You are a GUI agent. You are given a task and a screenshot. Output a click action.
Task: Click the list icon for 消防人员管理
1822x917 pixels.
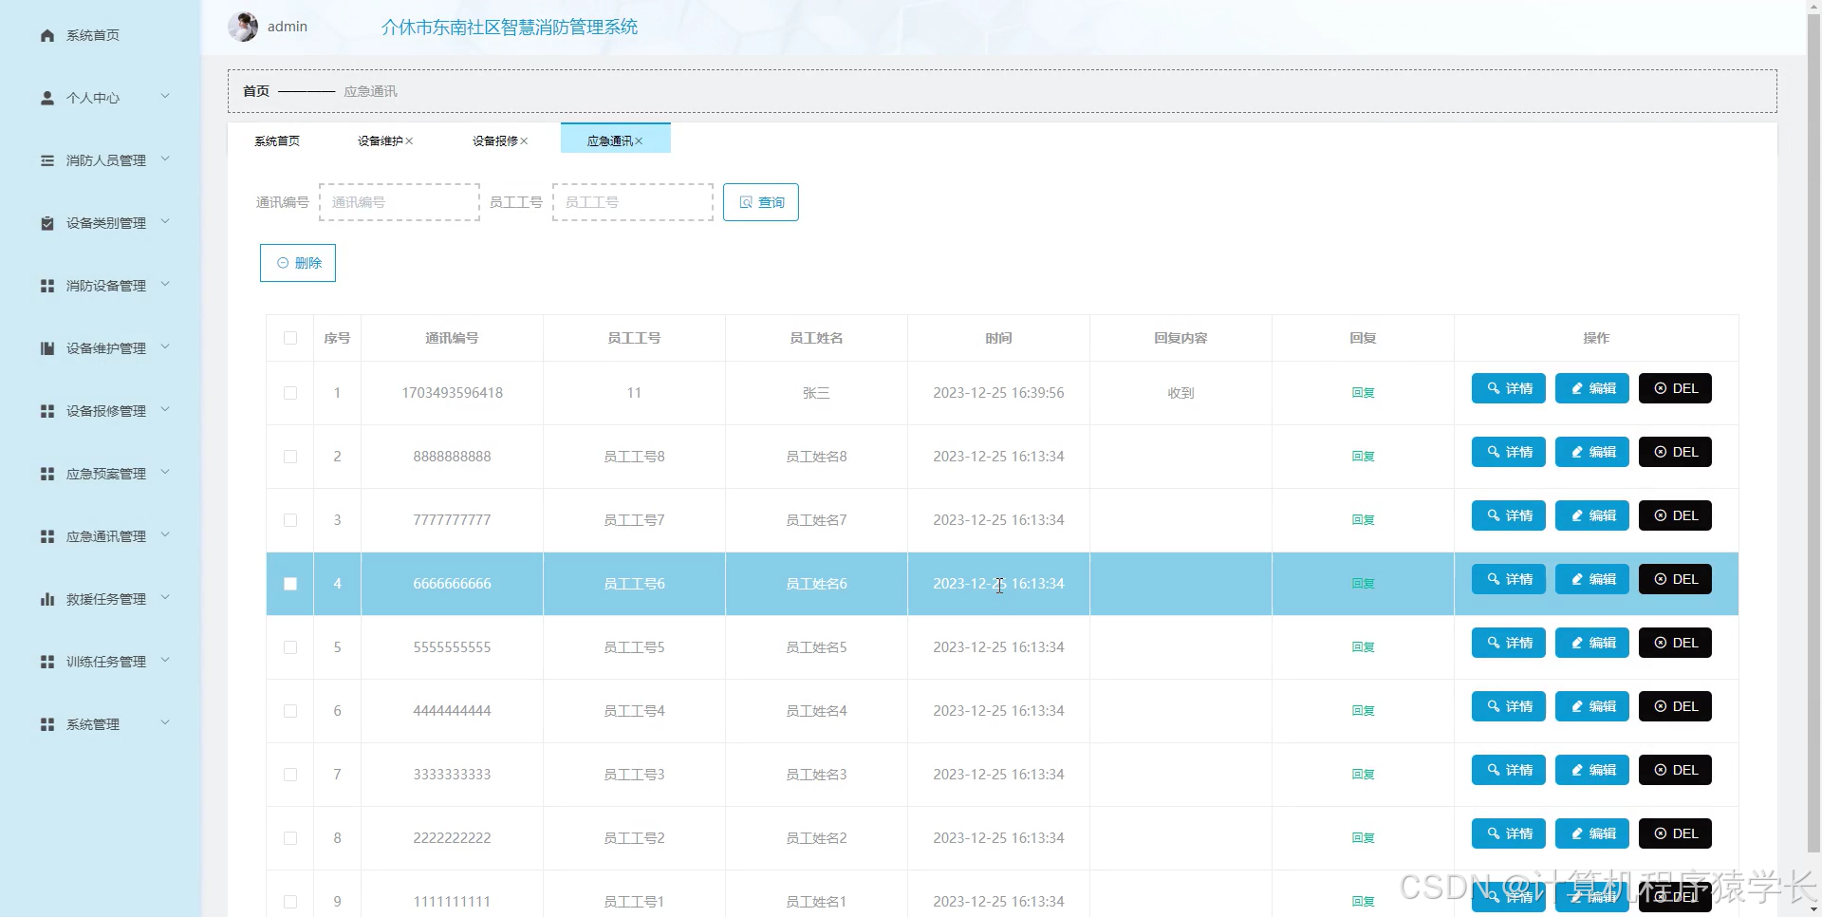tap(47, 160)
